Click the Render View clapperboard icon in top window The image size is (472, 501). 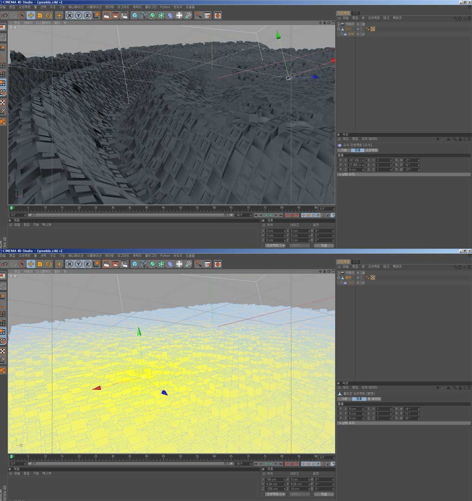click(x=106, y=15)
